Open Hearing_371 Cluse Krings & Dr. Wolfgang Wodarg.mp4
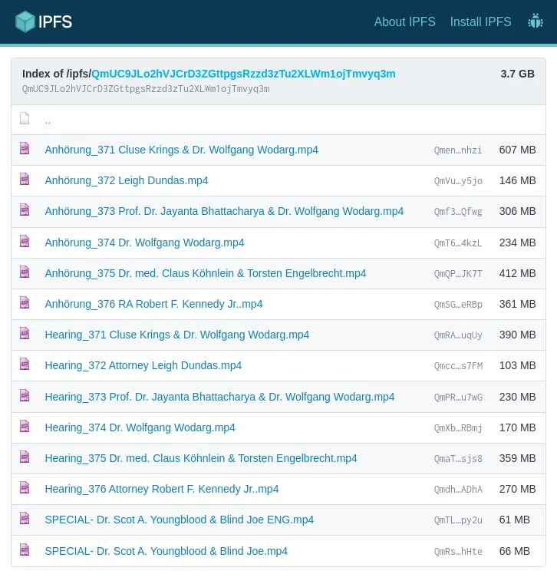Viewport: 557px width, 584px height. click(177, 335)
